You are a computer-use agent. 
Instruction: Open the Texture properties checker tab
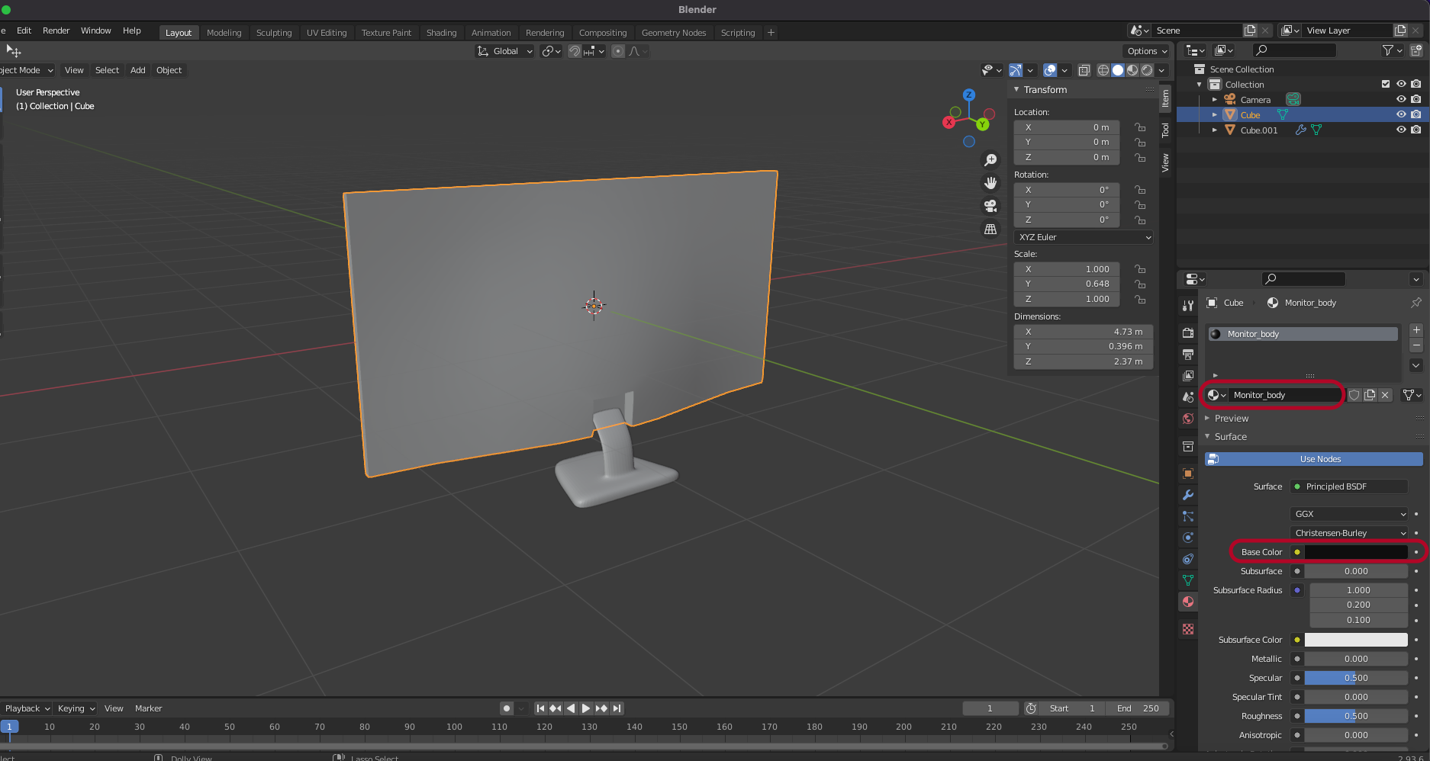1188,629
